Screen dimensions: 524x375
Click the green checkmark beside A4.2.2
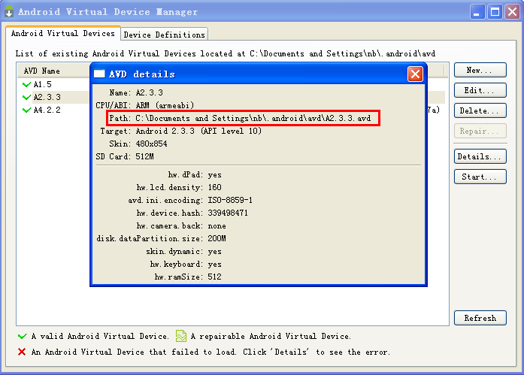[27, 110]
